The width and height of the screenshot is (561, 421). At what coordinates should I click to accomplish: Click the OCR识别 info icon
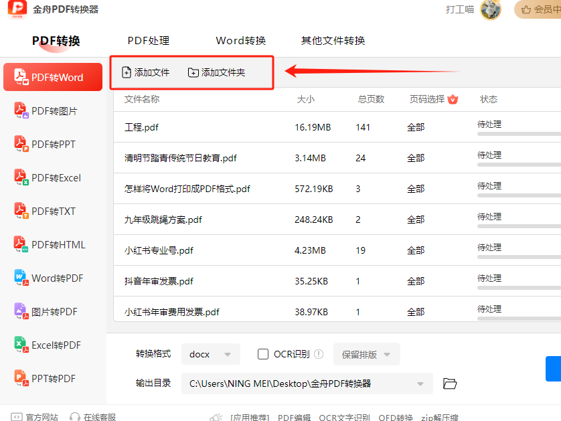319,354
